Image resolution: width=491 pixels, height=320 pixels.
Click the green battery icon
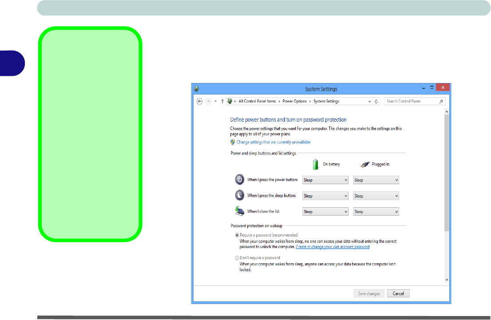click(315, 164)
